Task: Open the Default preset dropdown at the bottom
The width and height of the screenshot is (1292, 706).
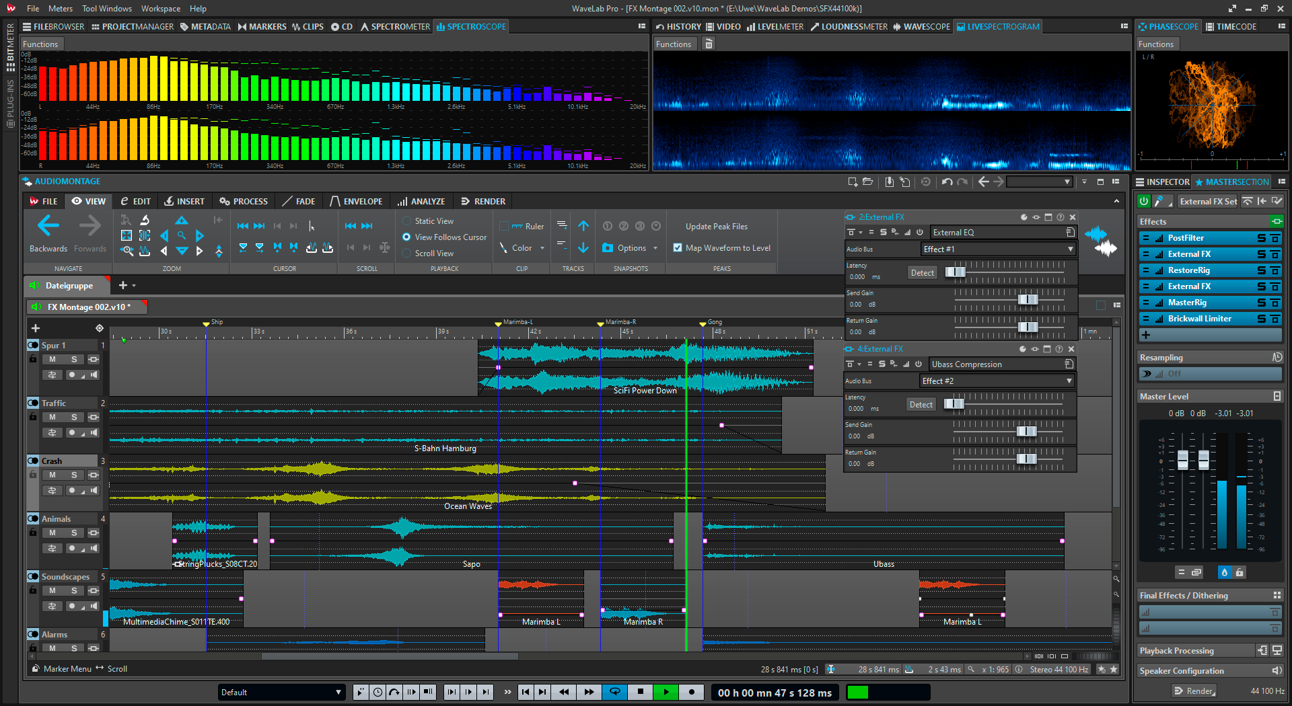Action: point(338,692)
